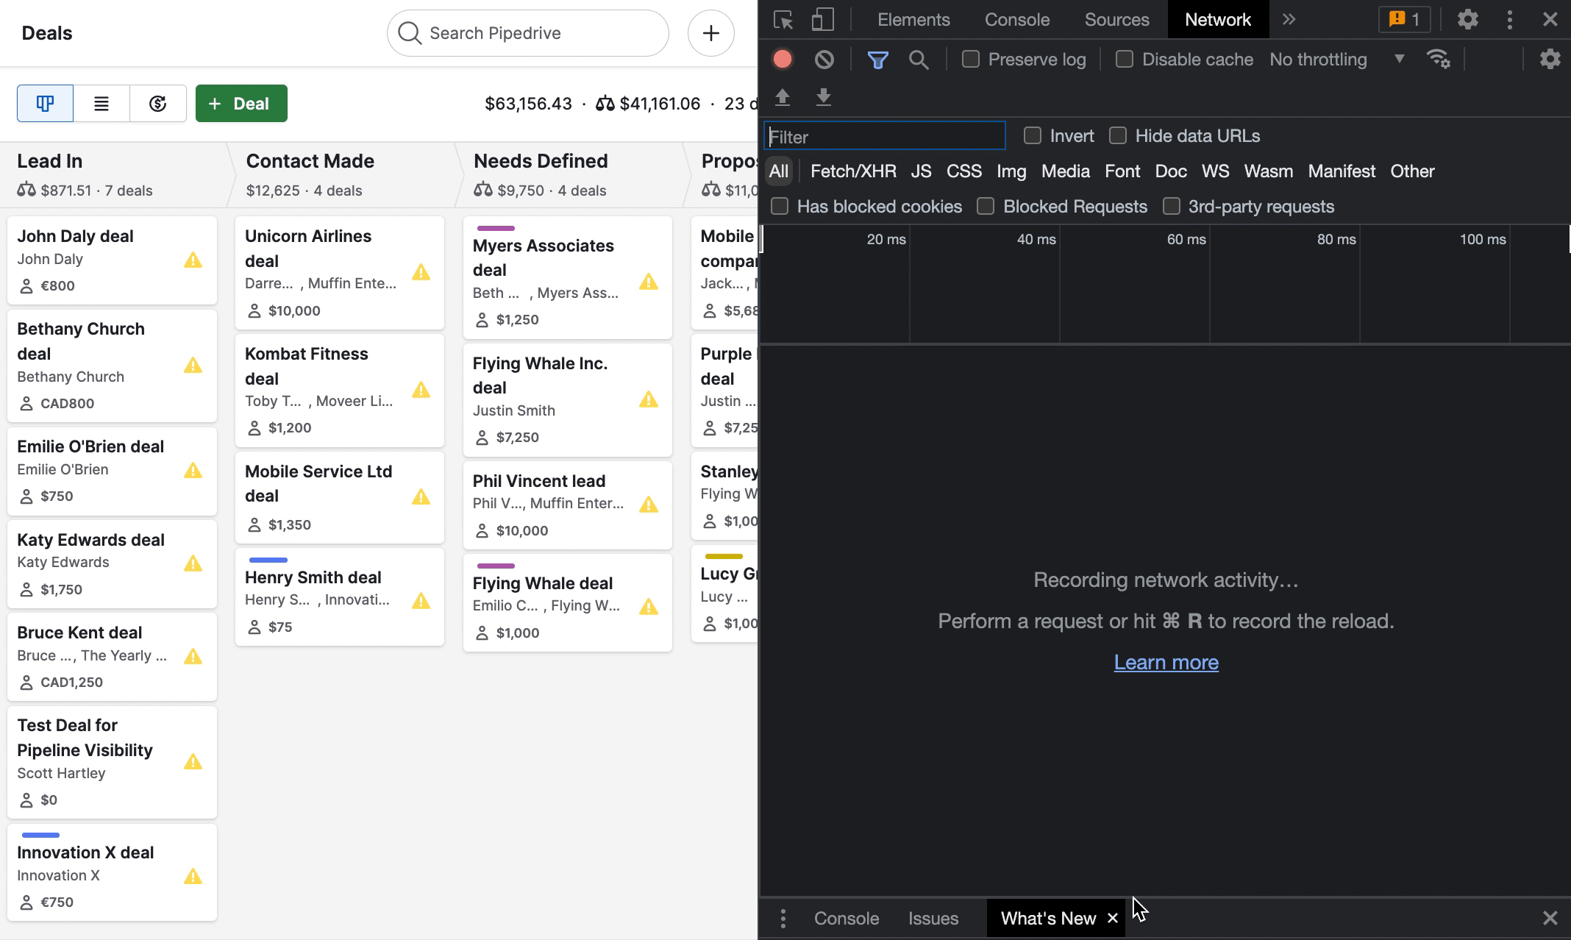
Task: Expand more DevTools tabs chevron
Action: [1289, 20]
